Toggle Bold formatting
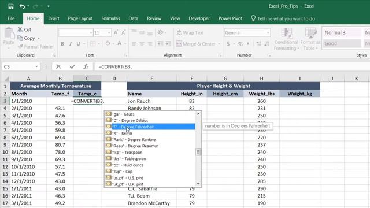Image resolution: width=370 pixels, height=208 pixels. [62, 44]
